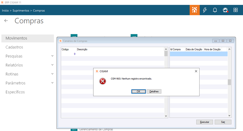
Task: Open the grid apps menu icon
Action: click(236, 10)
